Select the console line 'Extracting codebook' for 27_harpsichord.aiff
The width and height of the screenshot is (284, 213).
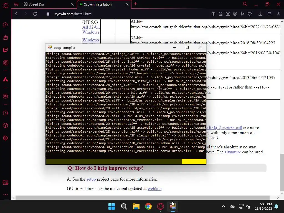126,73
